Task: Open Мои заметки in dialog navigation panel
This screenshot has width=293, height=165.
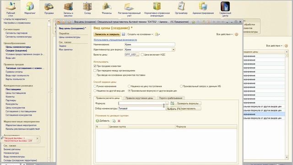Action: 65,49
